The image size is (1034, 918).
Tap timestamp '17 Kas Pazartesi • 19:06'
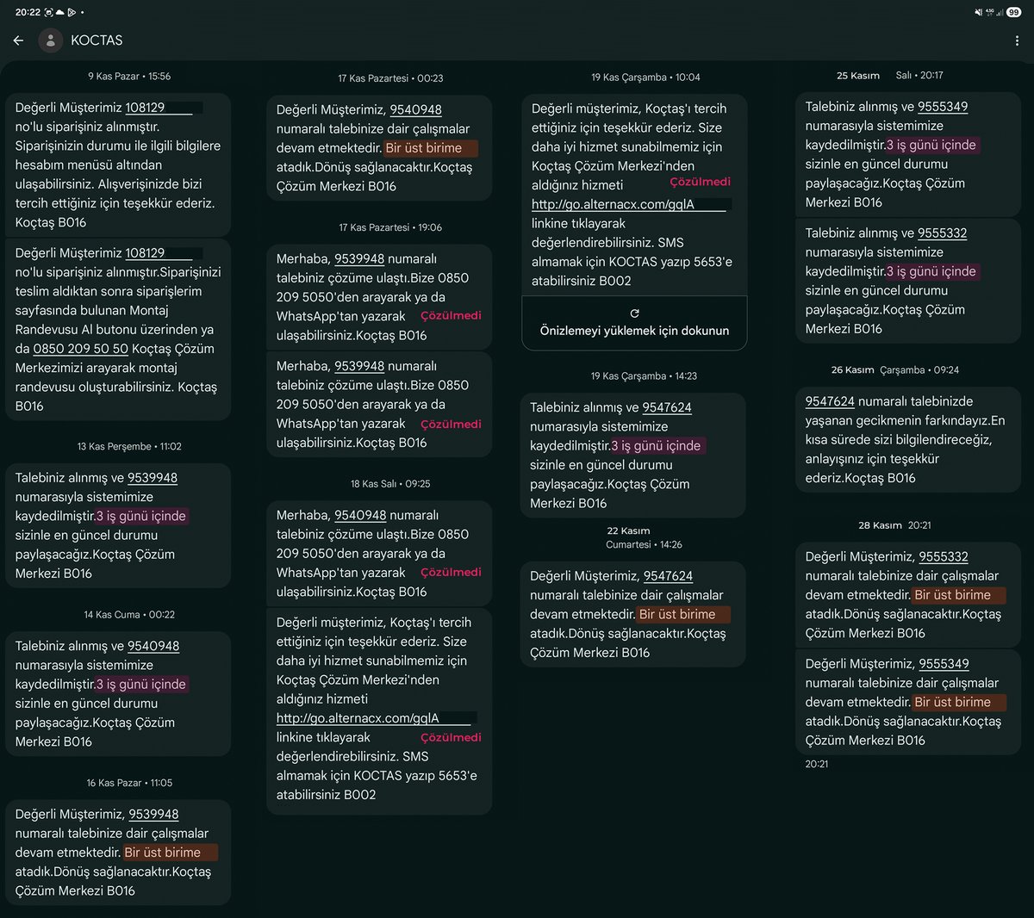(x=390, y=227)
